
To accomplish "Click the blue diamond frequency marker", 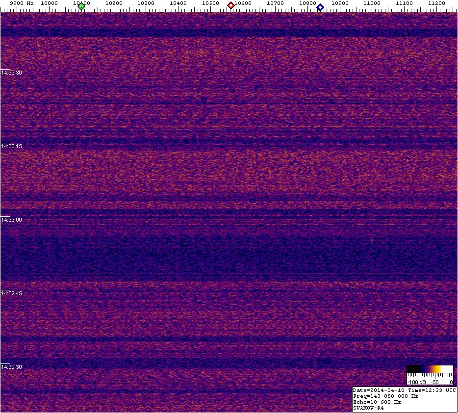I will click(x=320, y=7).
